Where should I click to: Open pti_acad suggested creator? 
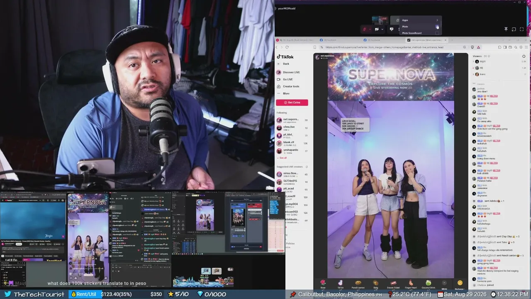pyautogui.click(x=292, y=189)
